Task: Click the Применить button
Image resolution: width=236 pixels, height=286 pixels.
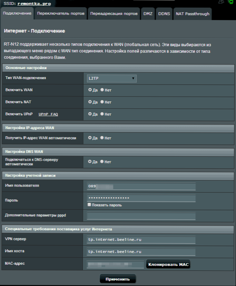Action: (118, 279)
